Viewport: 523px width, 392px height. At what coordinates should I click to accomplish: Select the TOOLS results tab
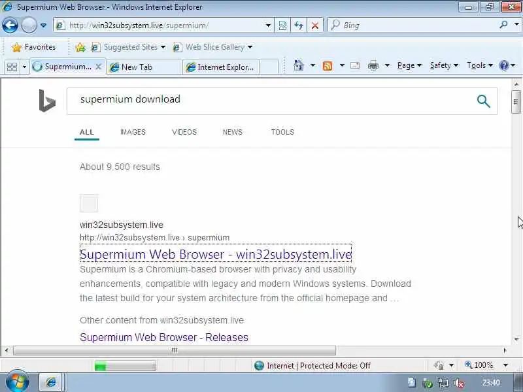[x=282, y=132]
